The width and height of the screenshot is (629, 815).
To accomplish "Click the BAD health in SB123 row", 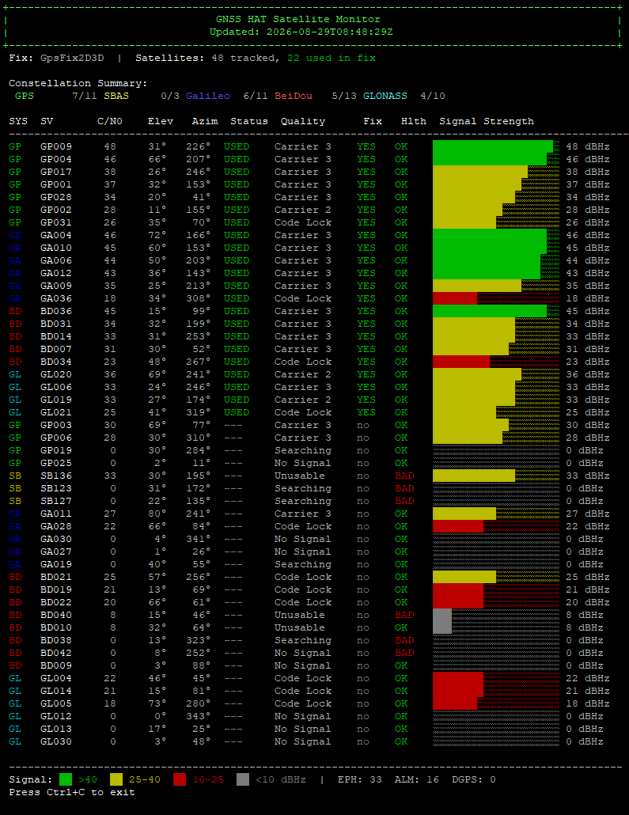I will point(404,488).
